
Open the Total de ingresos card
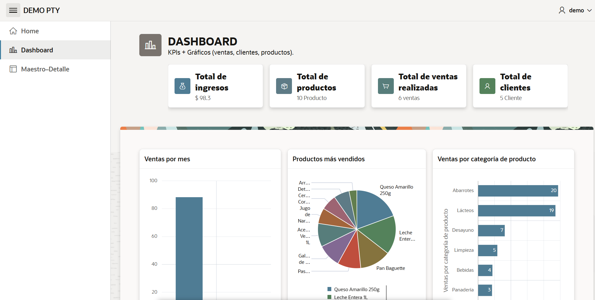point(215,86)
